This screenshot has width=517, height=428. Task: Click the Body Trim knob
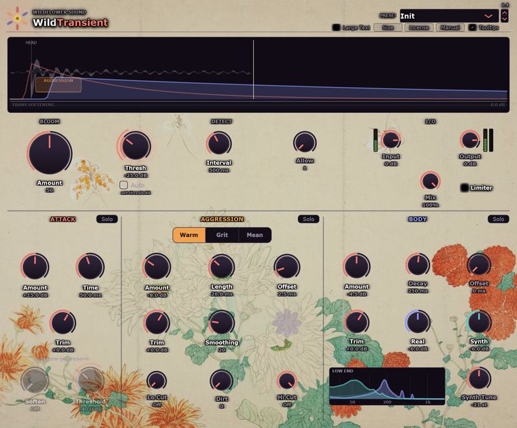click(x=356, y=322)
